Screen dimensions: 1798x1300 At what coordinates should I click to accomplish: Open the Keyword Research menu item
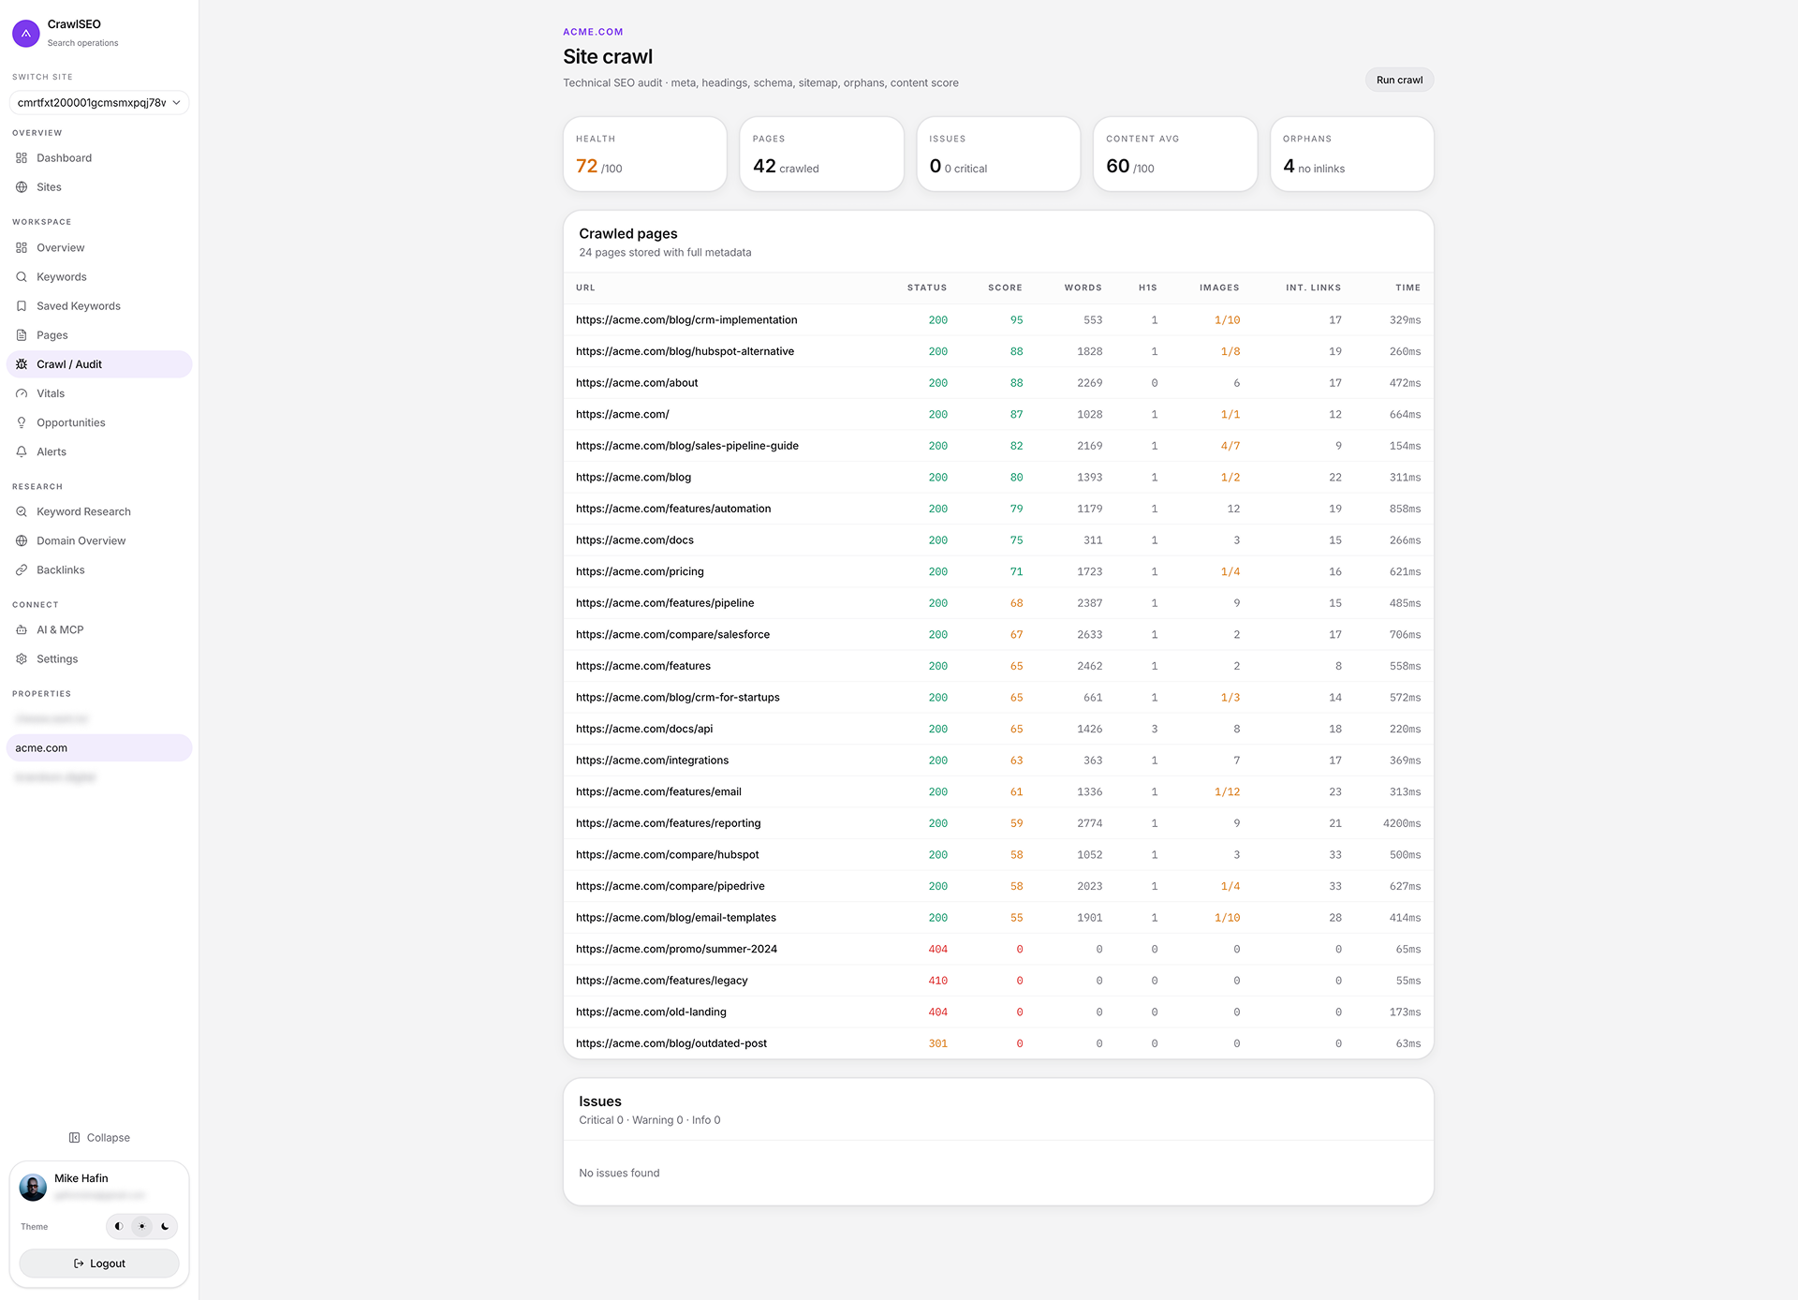point(99,511)
